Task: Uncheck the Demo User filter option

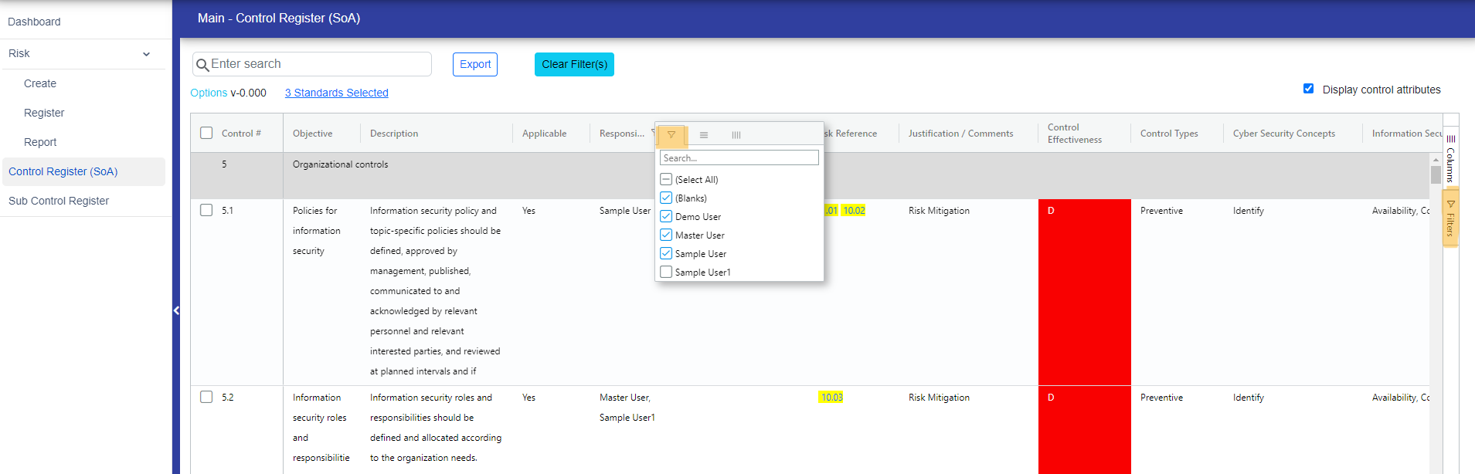Action: (666, 217)
